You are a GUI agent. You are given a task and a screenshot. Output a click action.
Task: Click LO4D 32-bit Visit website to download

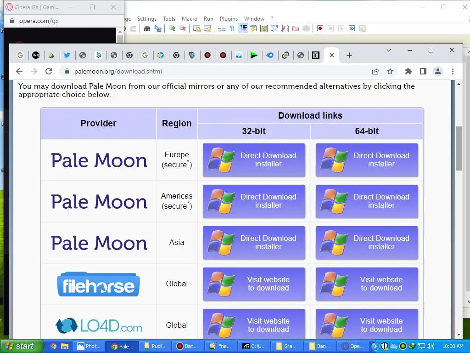click(254, 324)
